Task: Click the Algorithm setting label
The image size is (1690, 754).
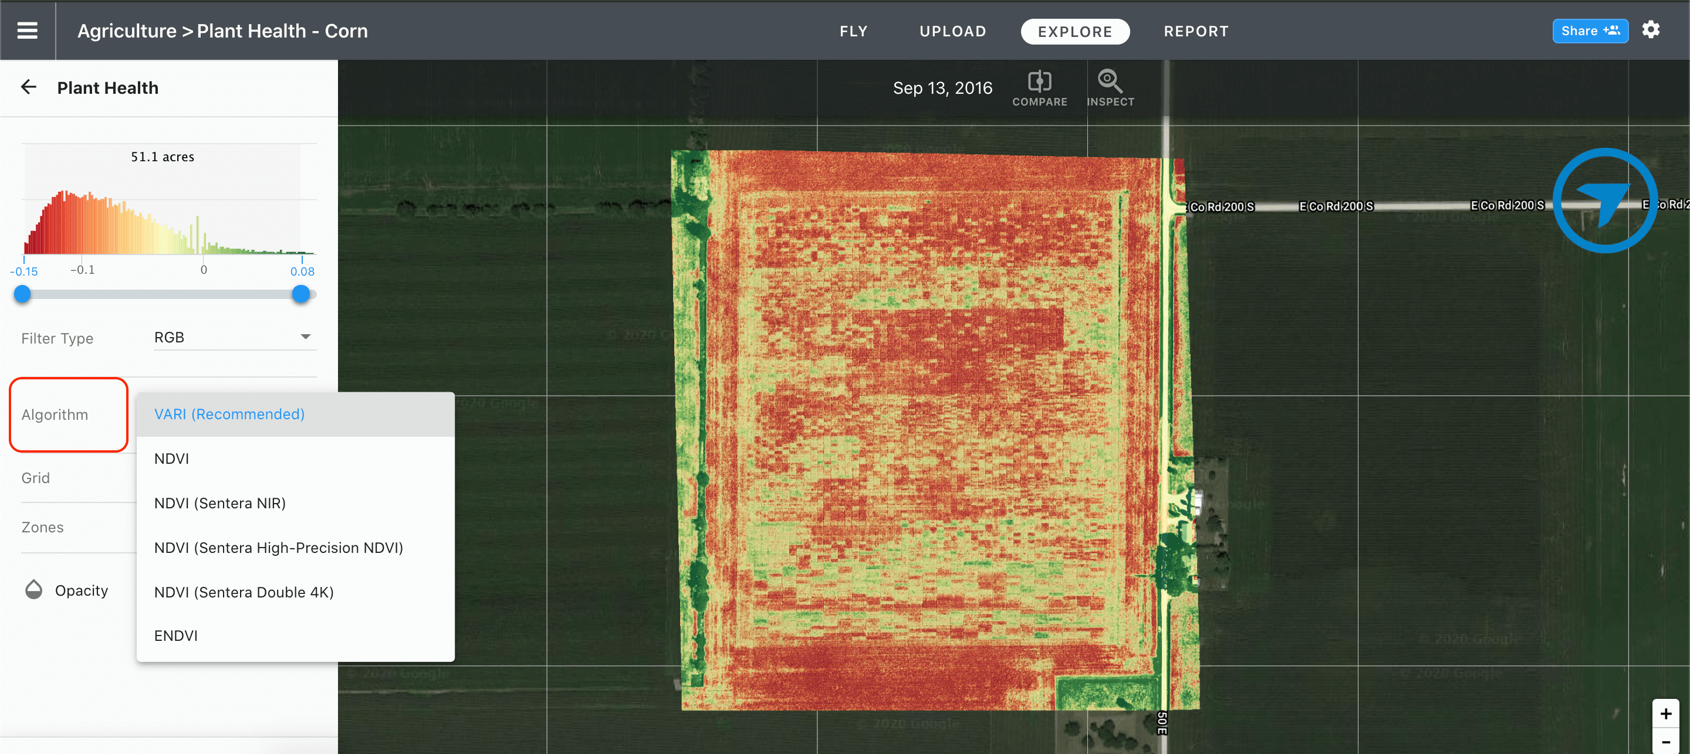Action: coord(55,415)
